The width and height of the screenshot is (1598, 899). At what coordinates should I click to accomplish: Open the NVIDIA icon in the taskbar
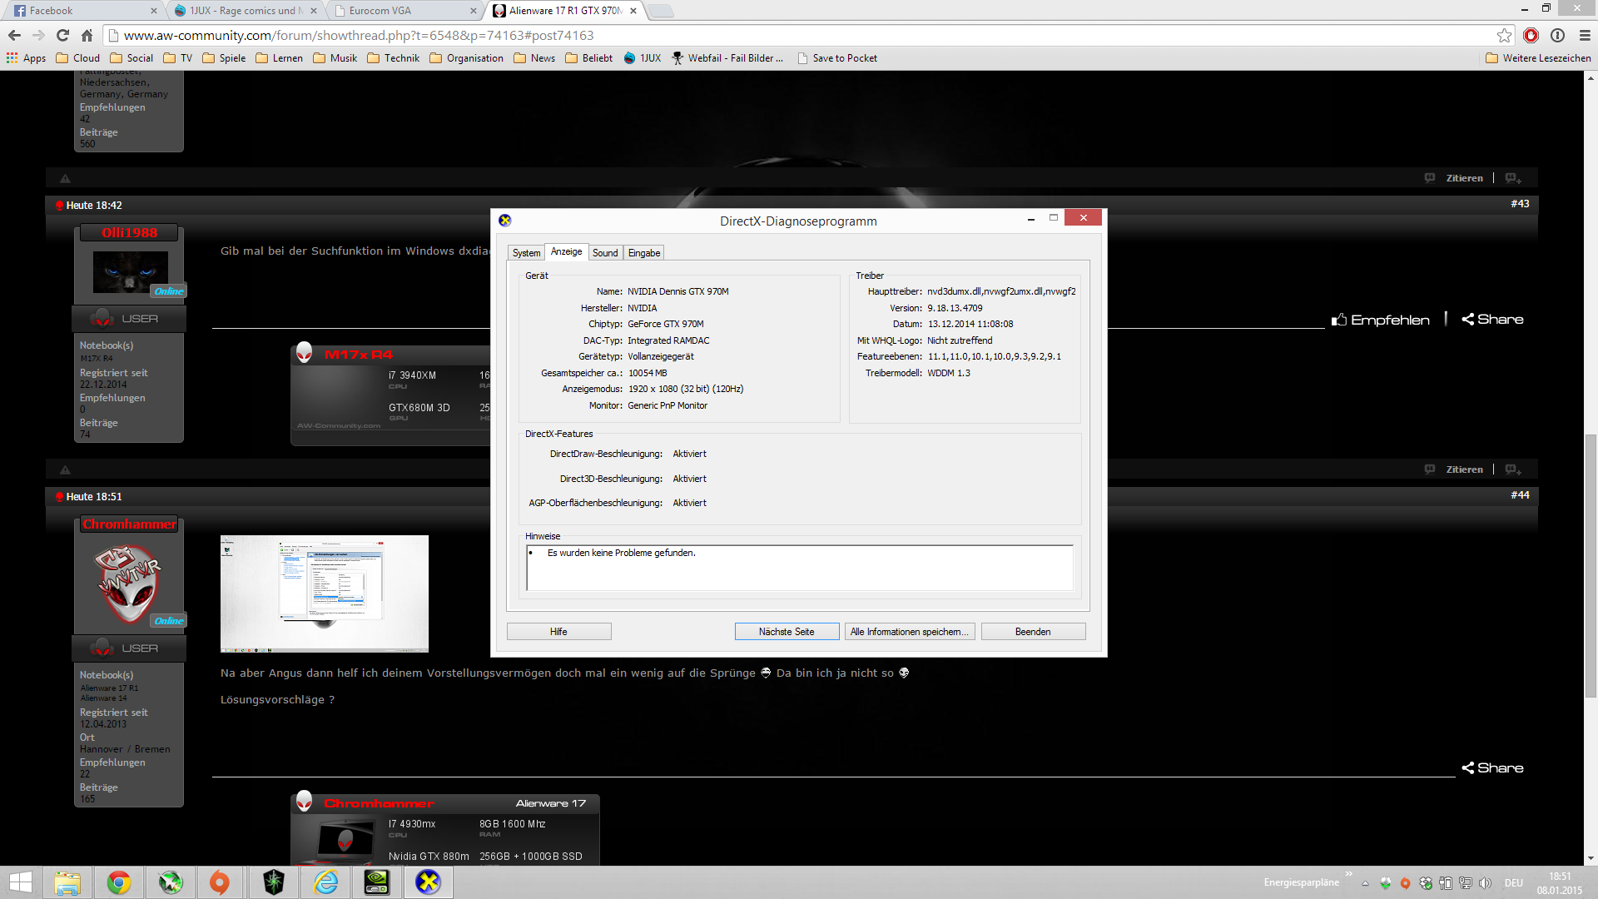pyautogui.click(x=377, y=882)
